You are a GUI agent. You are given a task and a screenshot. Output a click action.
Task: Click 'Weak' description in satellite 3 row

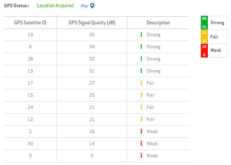point(152,156)
